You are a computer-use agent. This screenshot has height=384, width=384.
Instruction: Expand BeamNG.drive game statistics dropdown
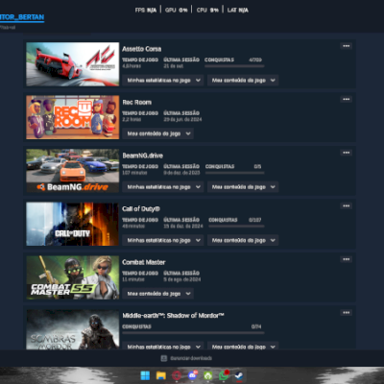click(x=163, y=187)
